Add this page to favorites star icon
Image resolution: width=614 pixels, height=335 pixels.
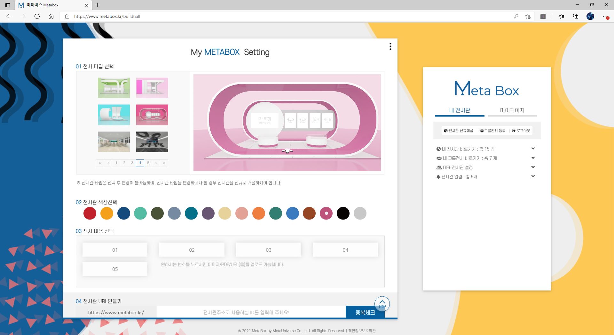[528, 16]
